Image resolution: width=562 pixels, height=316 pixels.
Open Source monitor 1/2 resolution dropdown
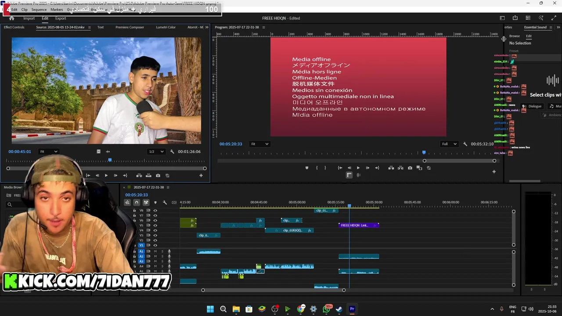coord(156,151)
